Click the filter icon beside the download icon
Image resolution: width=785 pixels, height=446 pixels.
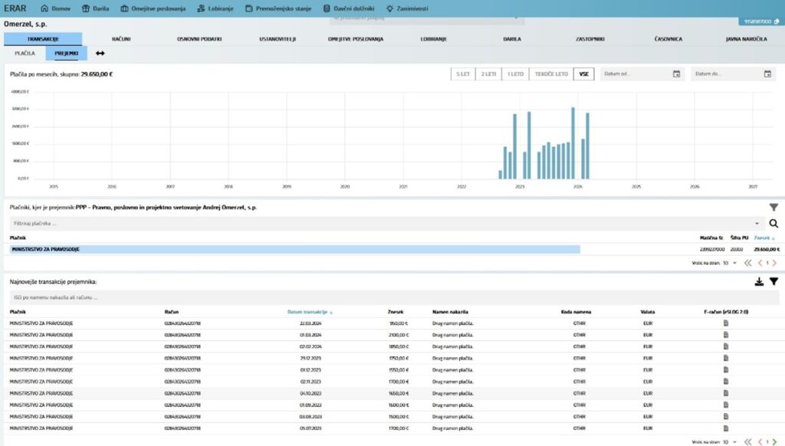[x=774, y=282]
